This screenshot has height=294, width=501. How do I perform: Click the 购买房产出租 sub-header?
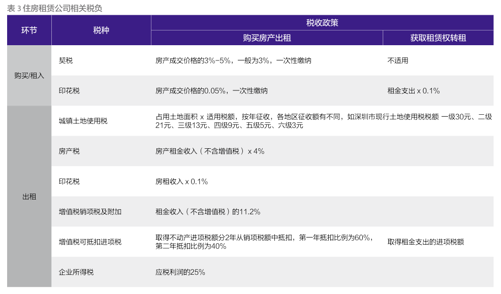pyautogui.click(x=267, y=38)
